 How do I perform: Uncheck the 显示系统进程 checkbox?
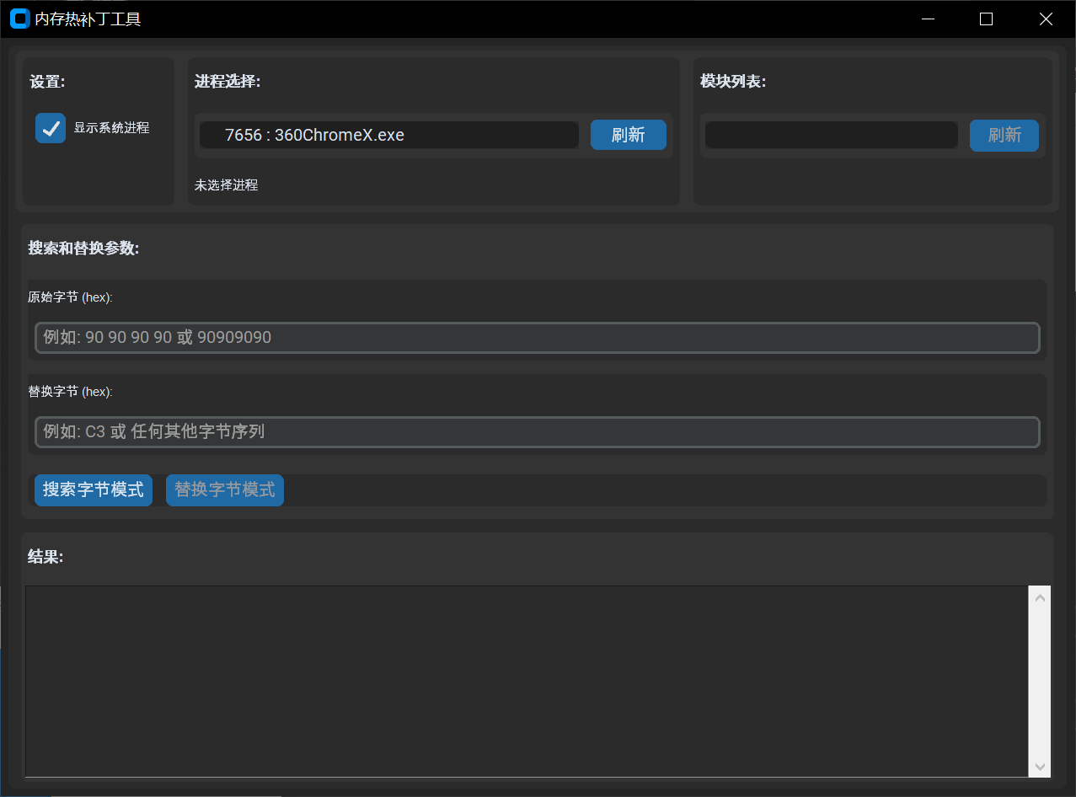coord(51,128)
